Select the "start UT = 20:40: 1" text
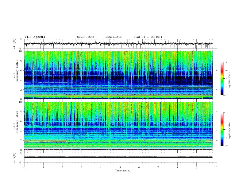The width and height of the screenshot is (243, 188). pyautogui.click(x=148, y=37)
